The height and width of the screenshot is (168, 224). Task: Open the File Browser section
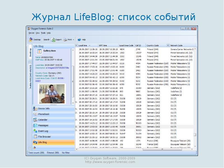click(45, 137)
